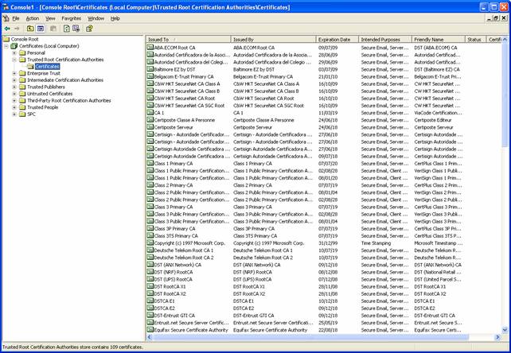Click the MMC console icon beside the File menu
This screenshot has height=353, width=511.
(6, 18)
